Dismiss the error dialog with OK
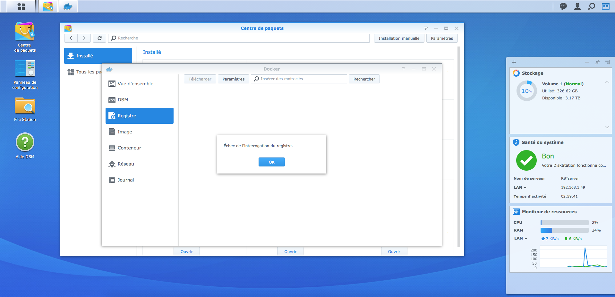This screenshot has width=615, height=297. point(272,162)
